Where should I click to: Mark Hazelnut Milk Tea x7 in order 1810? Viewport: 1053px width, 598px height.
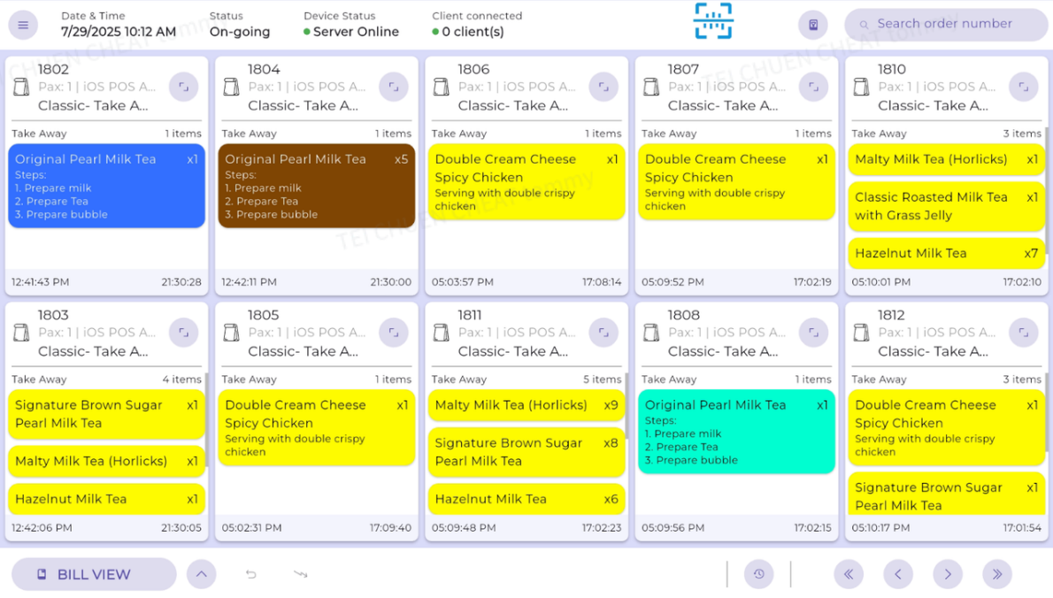(946, 253)
